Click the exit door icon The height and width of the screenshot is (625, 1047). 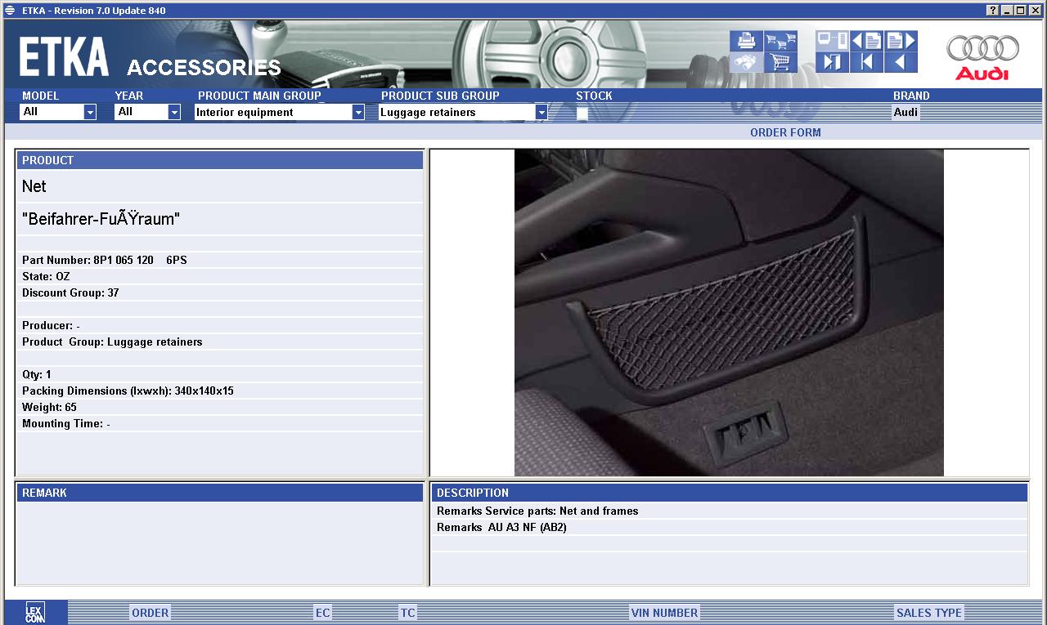[832, 62]
